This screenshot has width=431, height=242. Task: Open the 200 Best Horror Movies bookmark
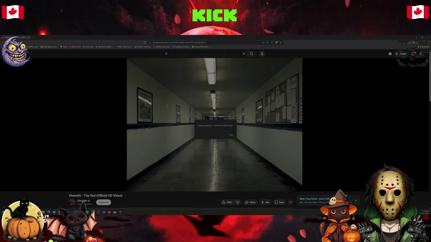pyautogui.click(x=162, y=47)
